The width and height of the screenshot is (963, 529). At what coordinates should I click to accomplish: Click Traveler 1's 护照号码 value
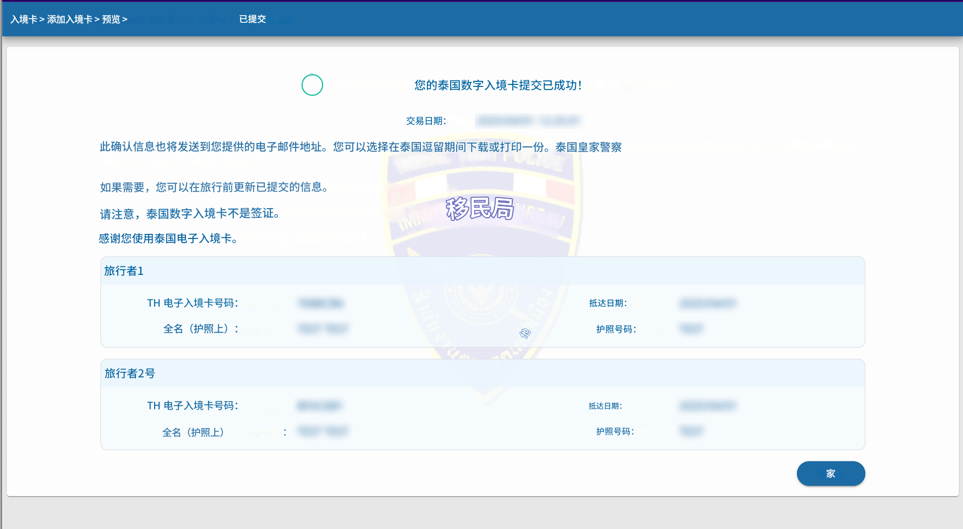(x=691, y=329)
